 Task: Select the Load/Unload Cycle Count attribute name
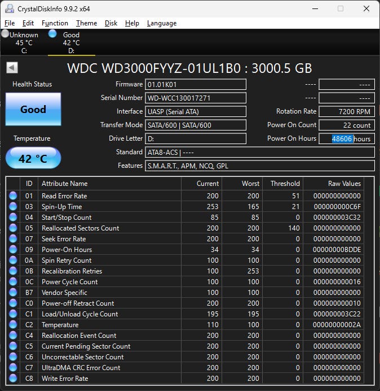(x=80, y=314)
